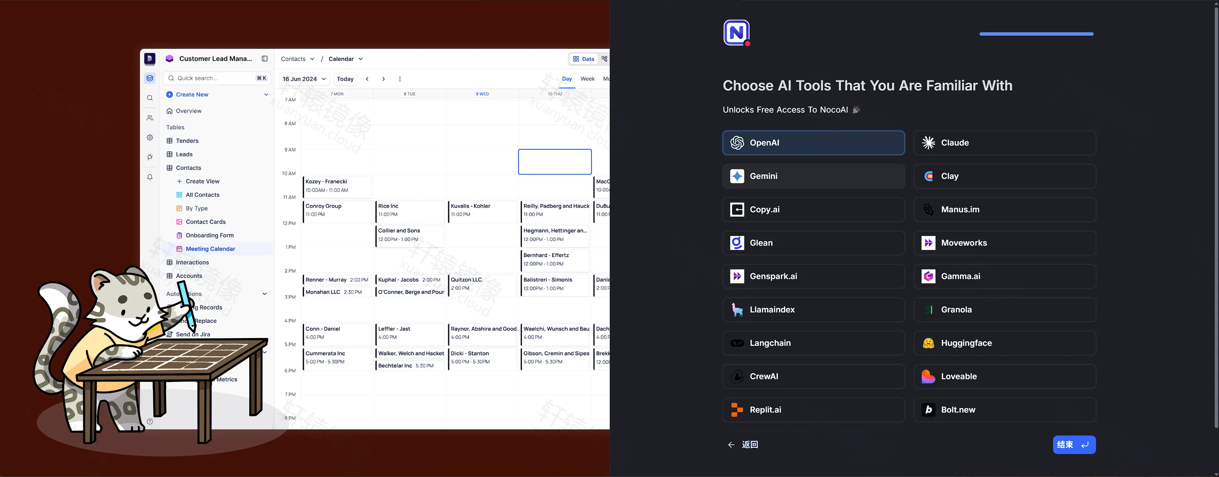The image size is (1219, 477).
Task: Open the Kozey - Franecki event
Action: coord(337,187)
